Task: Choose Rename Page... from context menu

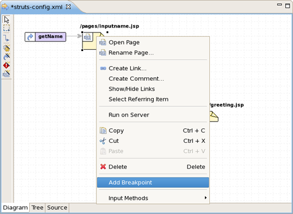Action: [153, 53]
